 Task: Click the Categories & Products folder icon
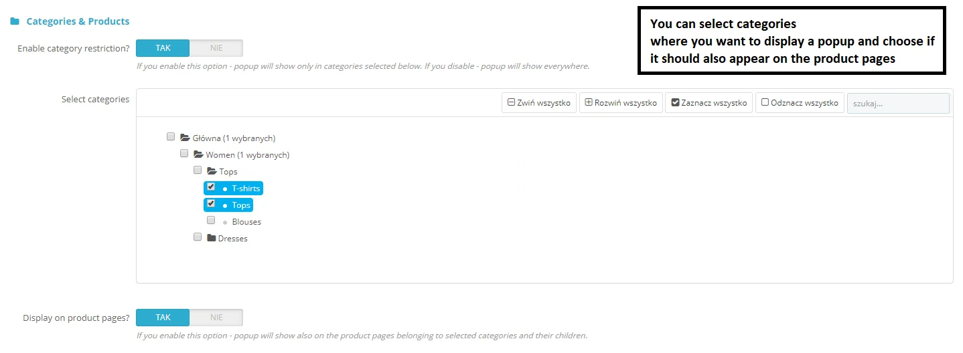pyautogui.click(x=15, y=21)
